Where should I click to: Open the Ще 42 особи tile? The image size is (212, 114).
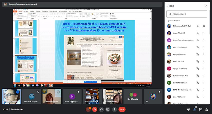coord(133,96)
